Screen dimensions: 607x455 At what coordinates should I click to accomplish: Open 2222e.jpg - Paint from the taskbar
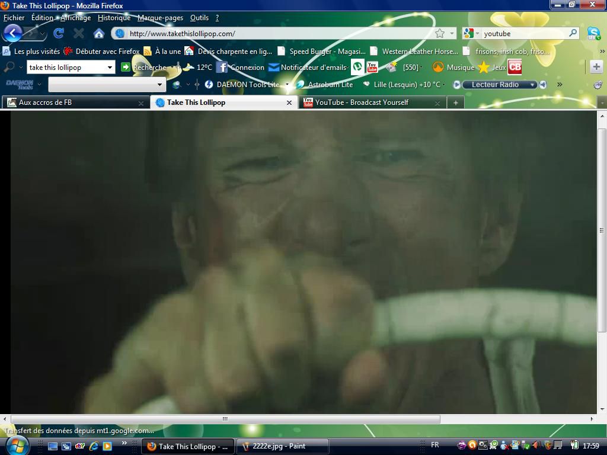coord(279,446)
